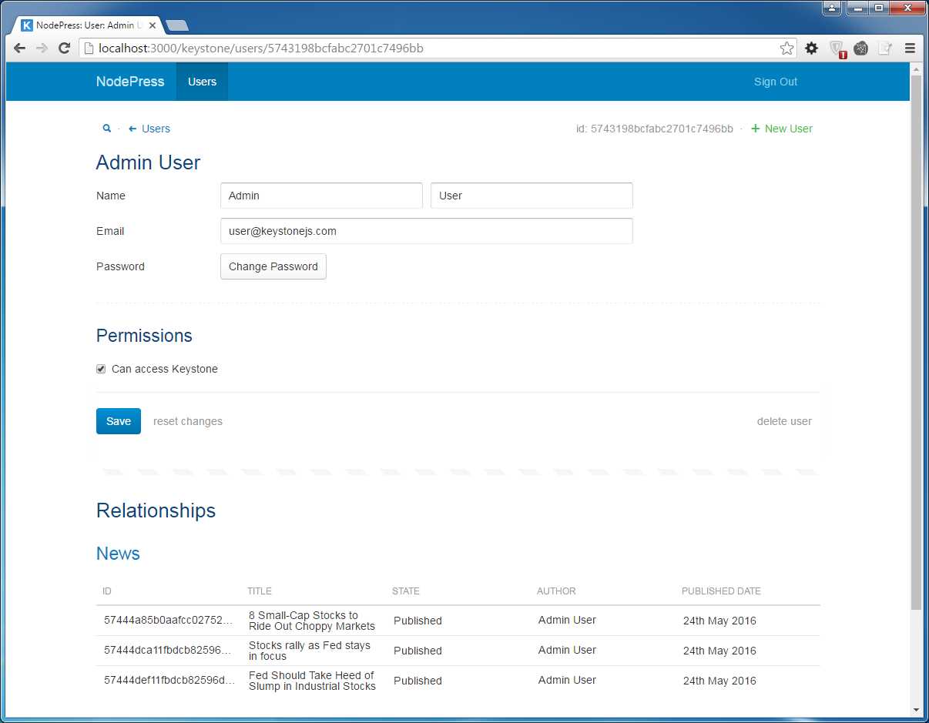The image size is (929, 723).
Task: Click the page vertical scrollbar thumb
Action: 916,343
